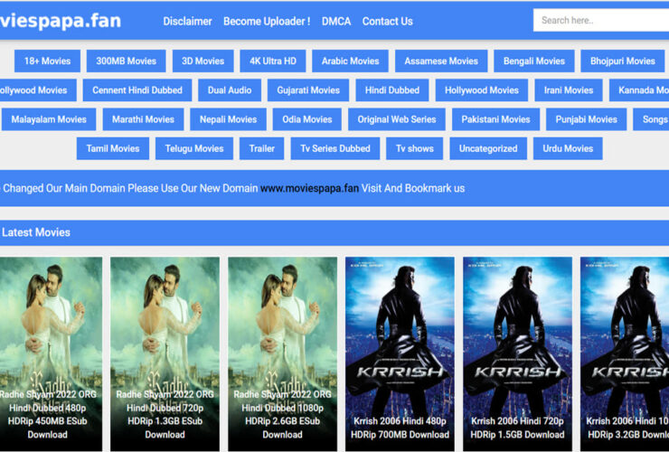This screenshot has width=669, height=452.
Task: Open the Tv Series Dubbed category
Action: click(x=334, y=148)
